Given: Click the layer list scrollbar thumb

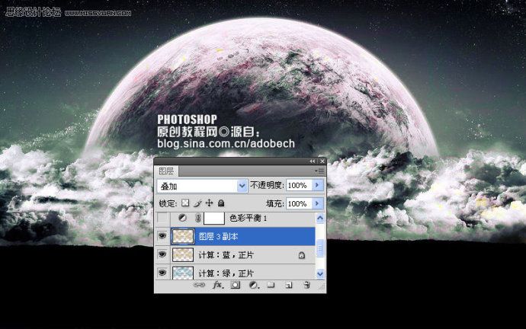Looking at the screenshot, I should 320,248.
